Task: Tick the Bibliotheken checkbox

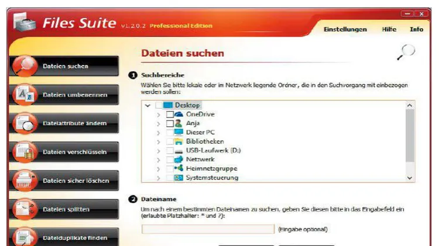Action: [x=170, y=141]
